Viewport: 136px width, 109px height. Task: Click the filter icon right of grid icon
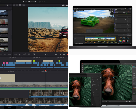pos(28,5)
